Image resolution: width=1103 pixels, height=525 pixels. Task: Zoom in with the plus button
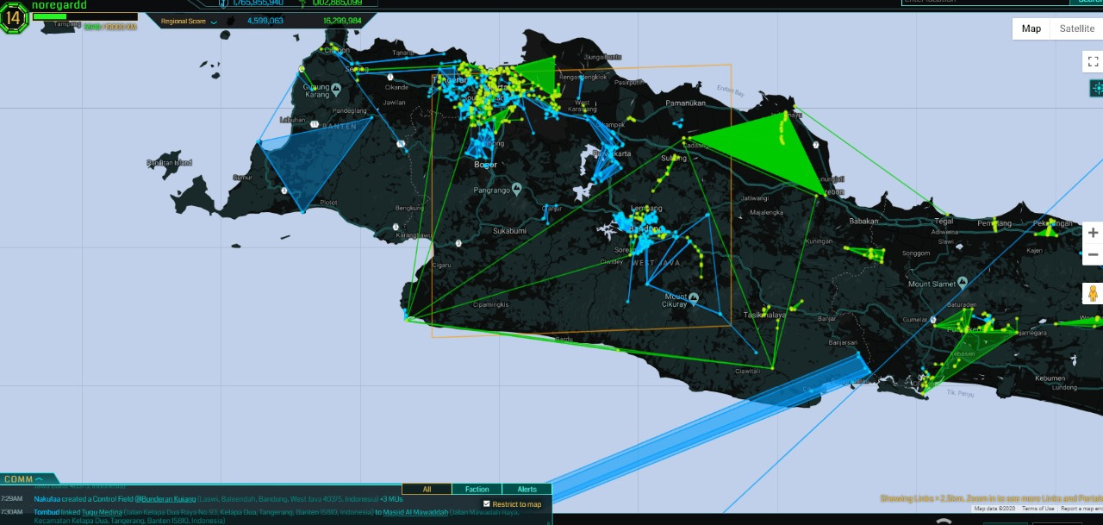coord(1093,233)
